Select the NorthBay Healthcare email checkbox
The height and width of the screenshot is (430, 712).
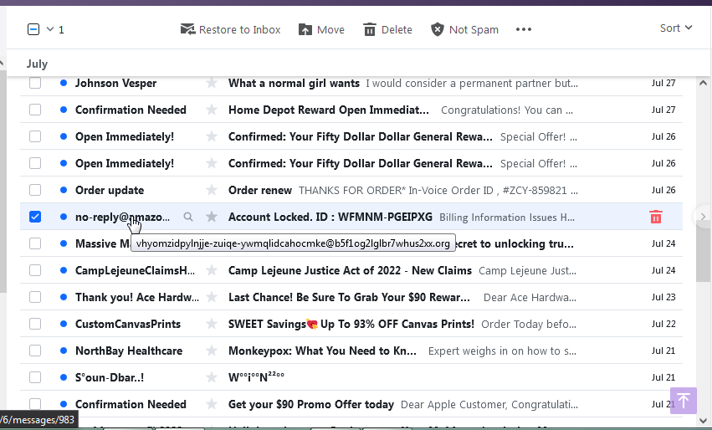point(35,351)
